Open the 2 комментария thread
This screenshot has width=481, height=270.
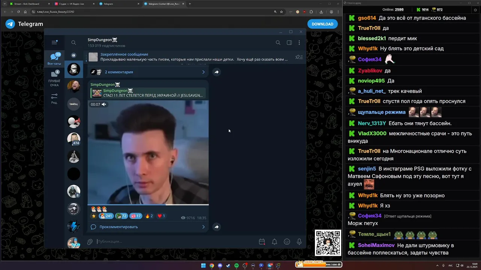coord(148,72)
